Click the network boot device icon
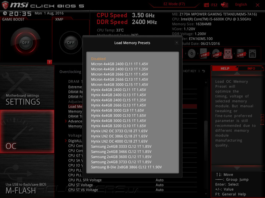The image size is (265, 198). [x=252, y=54]
